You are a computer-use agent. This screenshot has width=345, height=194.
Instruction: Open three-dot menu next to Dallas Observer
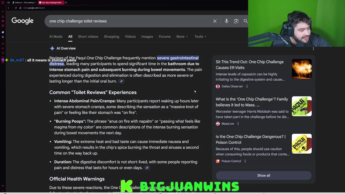click(247, 86)
